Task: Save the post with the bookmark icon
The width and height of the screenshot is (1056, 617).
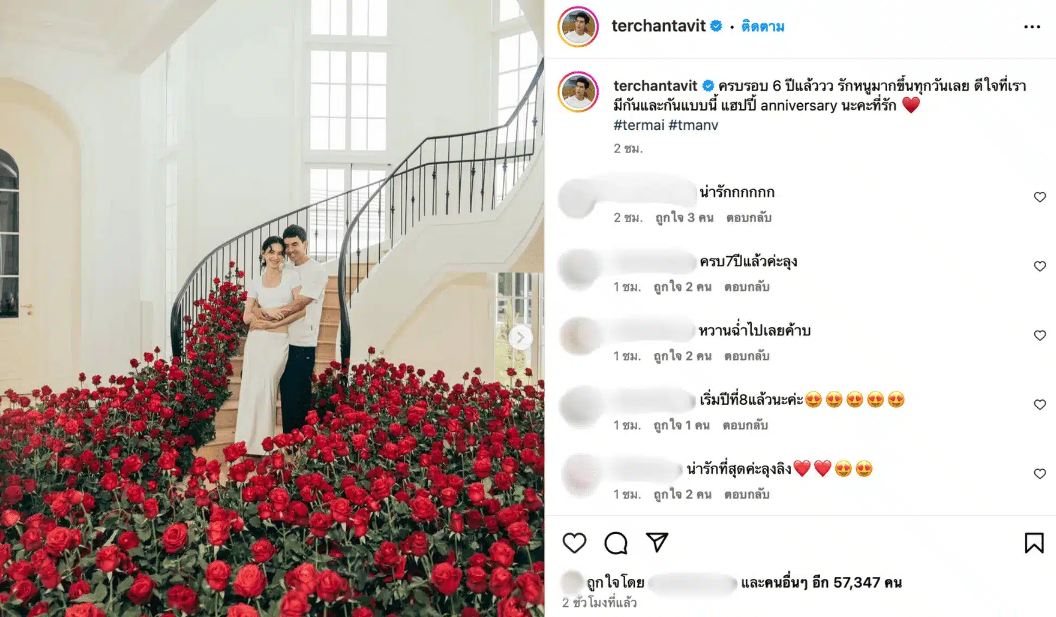Action: pos(1034,543)
